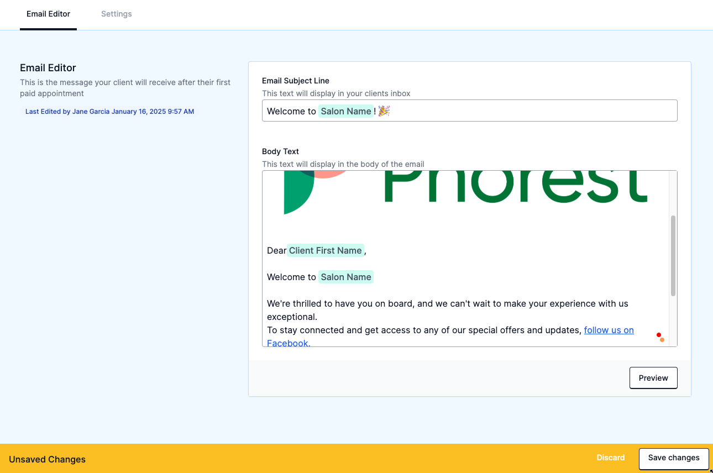Click the Body Text label
This screenshot has height=473, width=713.
tap(280, 151)
